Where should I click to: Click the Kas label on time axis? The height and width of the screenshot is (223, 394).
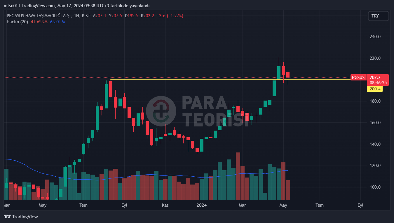point(165,205)
